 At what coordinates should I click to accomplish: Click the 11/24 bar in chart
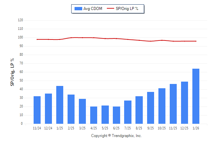(37, 110)
